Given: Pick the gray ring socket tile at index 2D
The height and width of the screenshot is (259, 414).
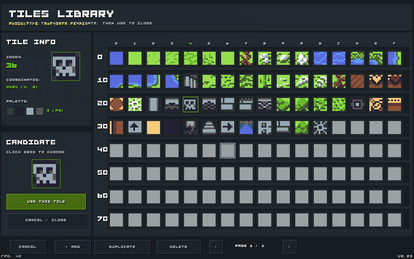Looking at the screenshot, I should (x=357, y=104).
